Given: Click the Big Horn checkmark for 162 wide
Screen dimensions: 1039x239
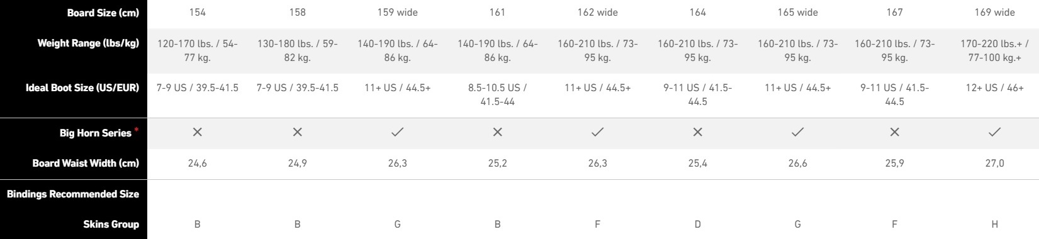Looking at the screenshot, I should point(597,132).
